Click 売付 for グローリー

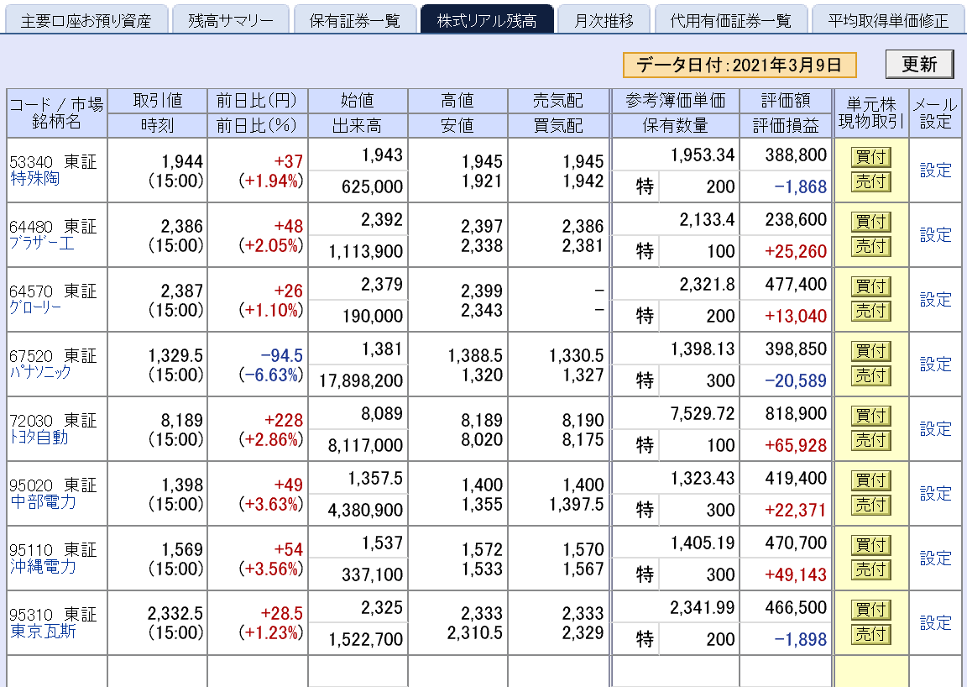[x=870, y=311]
